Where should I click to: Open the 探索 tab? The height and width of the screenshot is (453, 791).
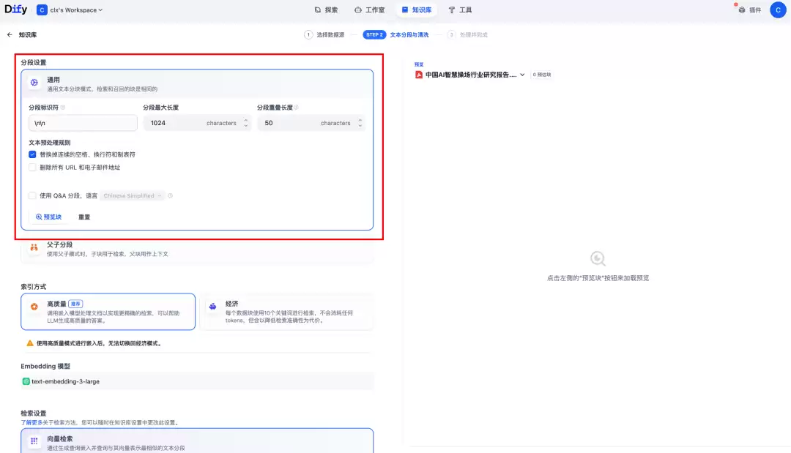coord(326,10)
